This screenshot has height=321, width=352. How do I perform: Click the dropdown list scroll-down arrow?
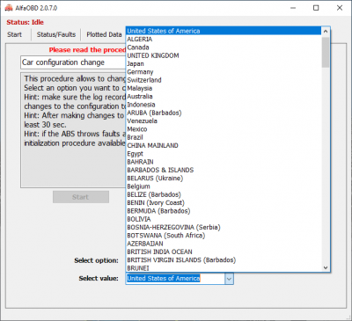pyautogui.click(x=326, y=267)
